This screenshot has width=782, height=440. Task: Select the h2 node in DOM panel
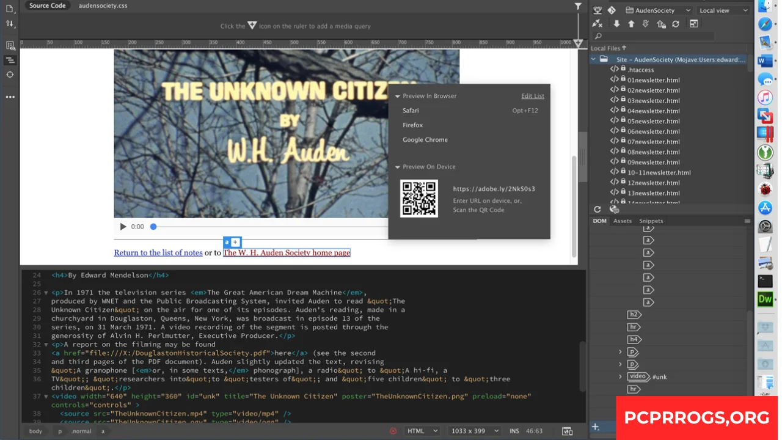point(634,315)
